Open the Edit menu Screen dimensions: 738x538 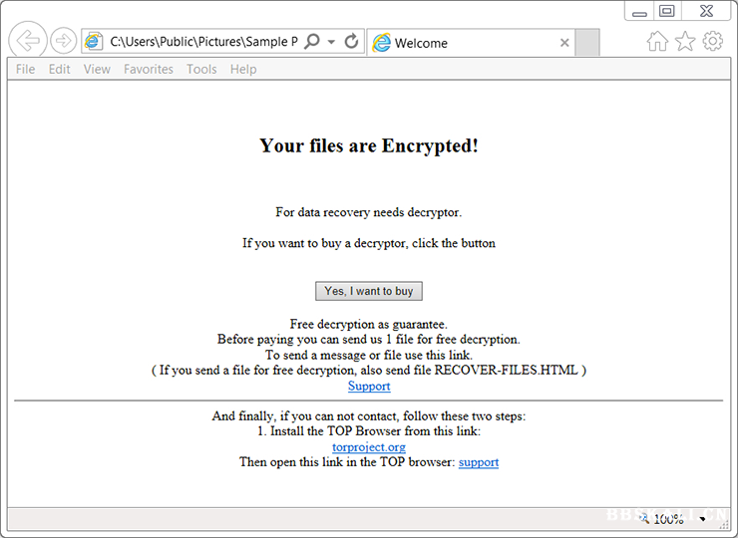point(59,69)
